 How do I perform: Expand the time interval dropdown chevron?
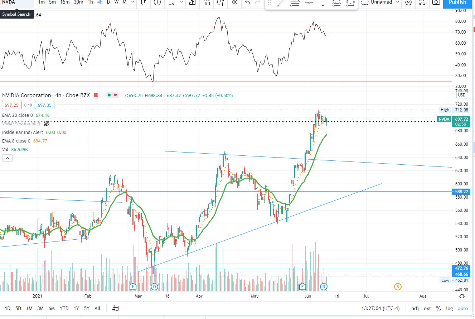tap(133, 2)
